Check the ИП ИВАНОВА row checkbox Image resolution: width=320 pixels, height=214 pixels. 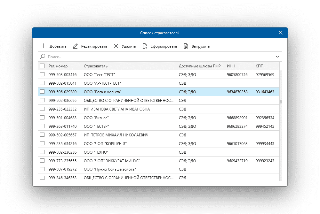coord(42,109)
